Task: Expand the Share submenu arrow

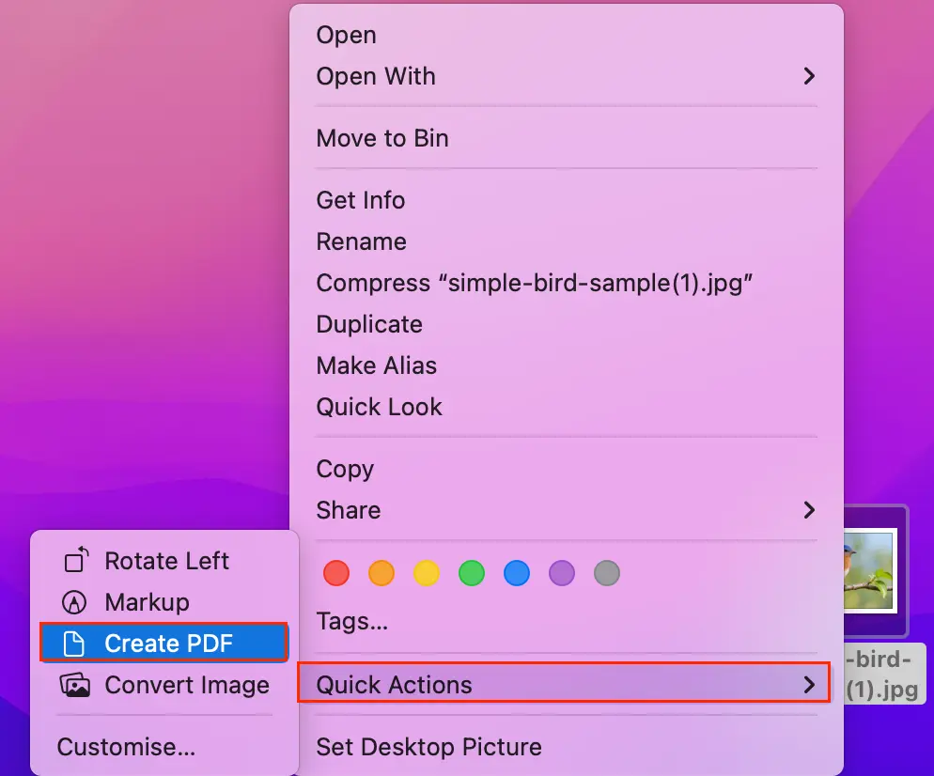Action: tap(808, 510)
